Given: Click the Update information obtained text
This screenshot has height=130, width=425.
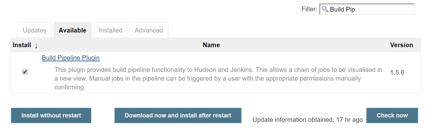Looking at the screenshot, I should (308, 120).
